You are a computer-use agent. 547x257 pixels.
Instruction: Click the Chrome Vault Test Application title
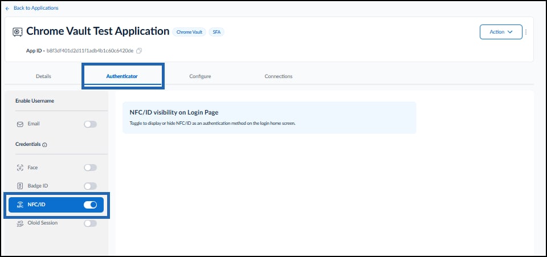pyautogui.click(x=98, y=31)
